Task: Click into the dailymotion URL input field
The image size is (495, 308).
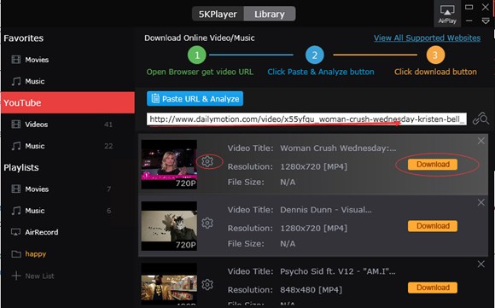Action: [x=306, y=119]
